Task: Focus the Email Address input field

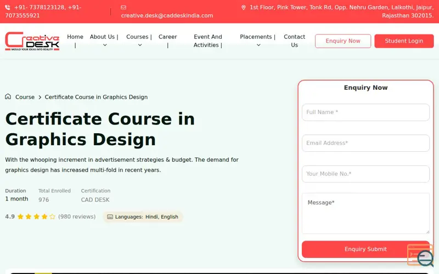Action: coord(365,143)
